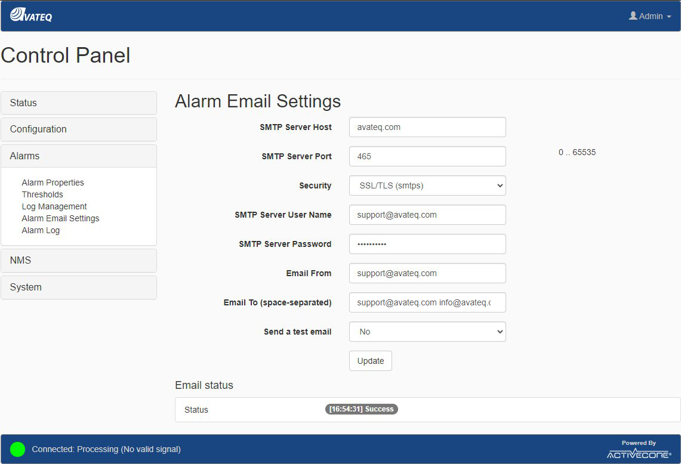The width and height of the screenshot is (681, 464).
Task: Click the SMTP Server Host label
Action: [x=295, y=127]
